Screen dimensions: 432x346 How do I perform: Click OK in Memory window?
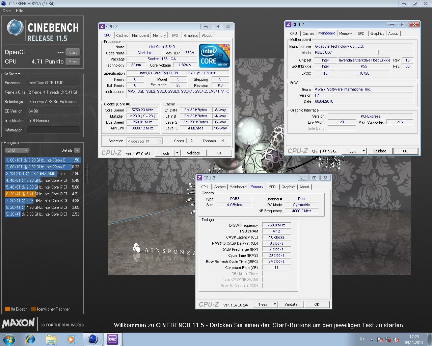317,304
